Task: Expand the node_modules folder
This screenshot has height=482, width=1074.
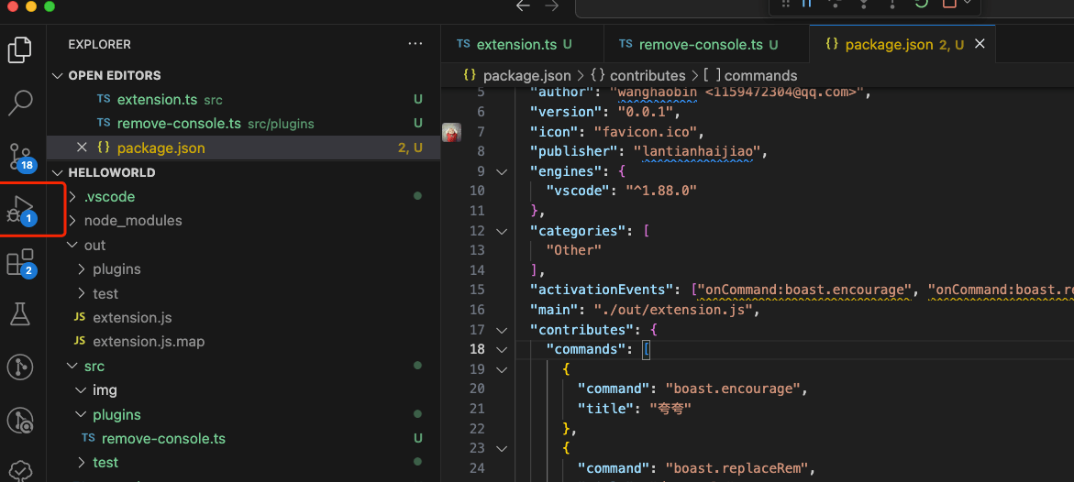Action: [x=133, y=221]
